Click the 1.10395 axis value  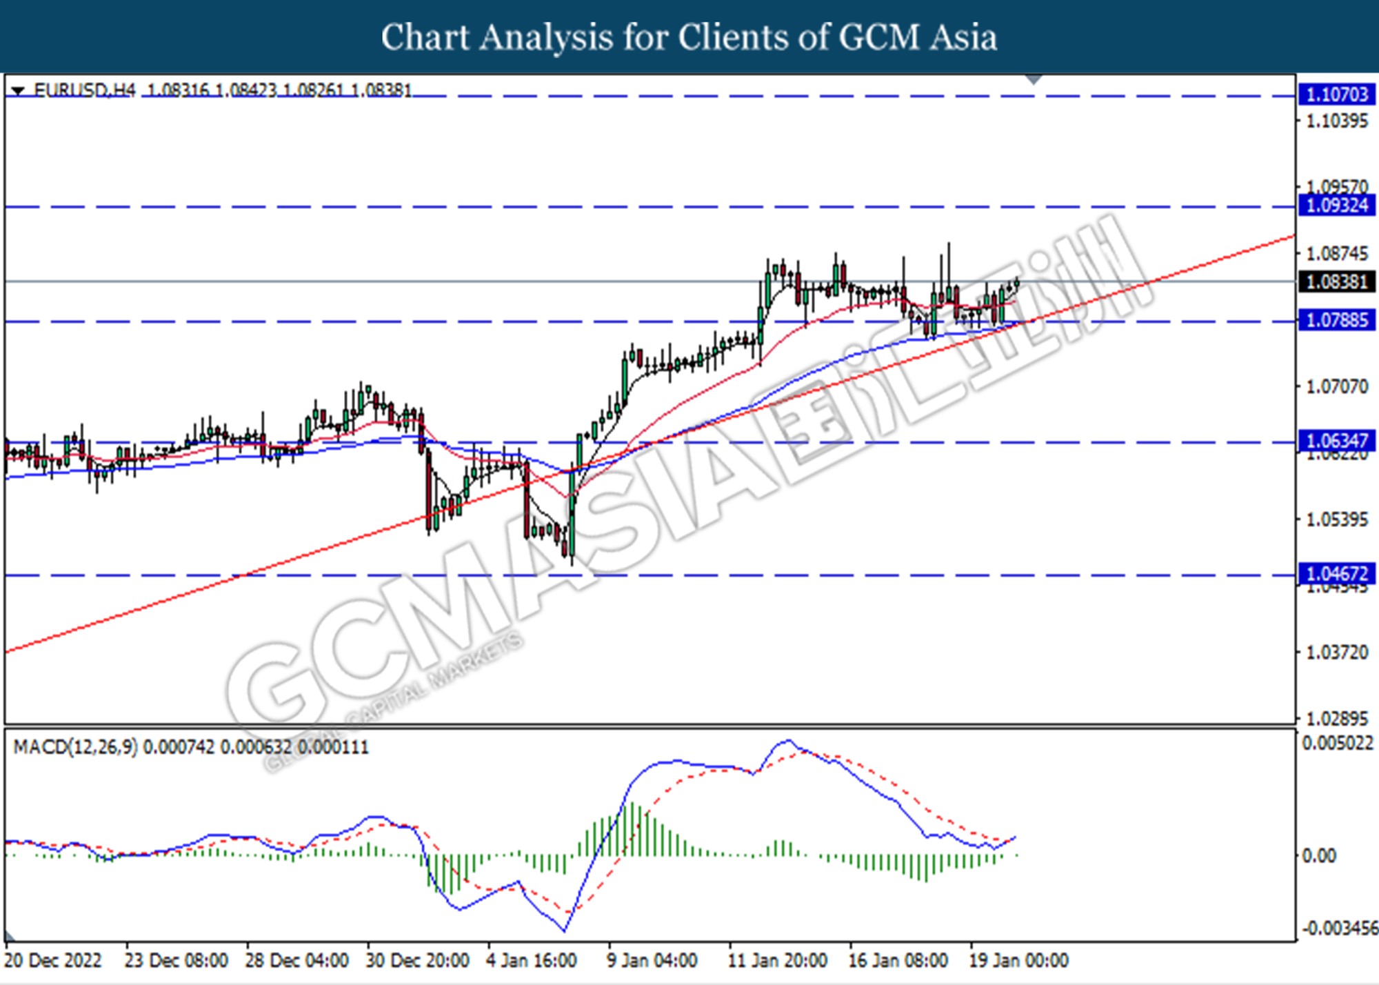tap(1337, 121)
